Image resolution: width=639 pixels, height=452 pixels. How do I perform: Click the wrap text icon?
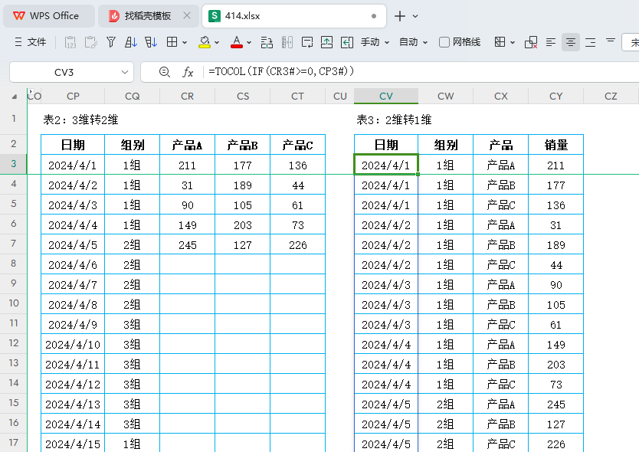pyautogui.click(x=307, y=42)
